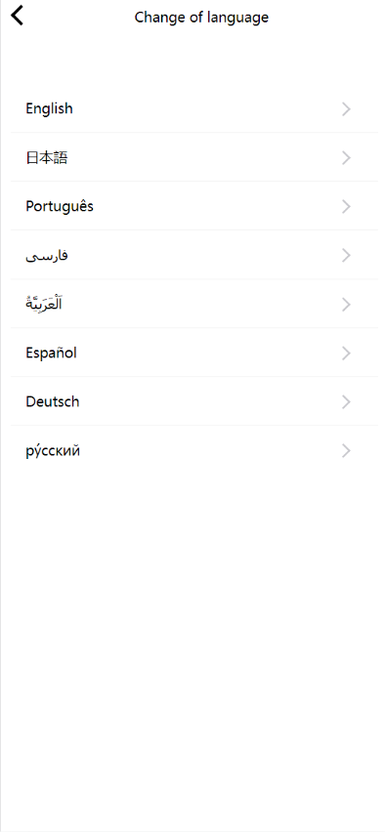Click the Change of language title
The image size is (385, 832).
(x=201, y=18)
